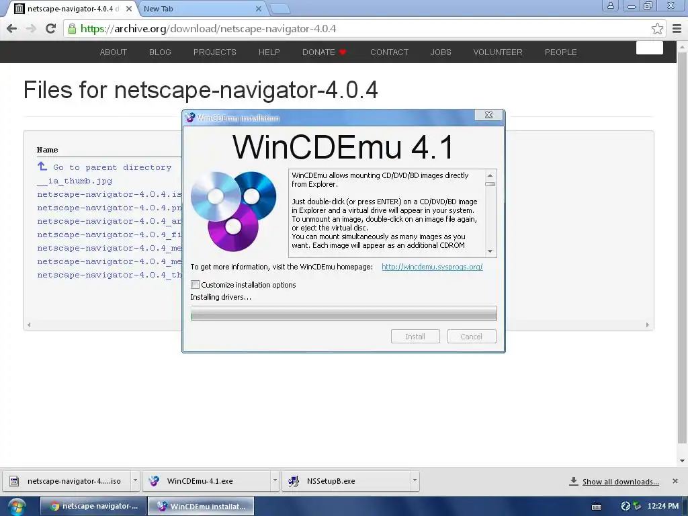Click the keyboard icon in system tray

(x=597, y=507)
